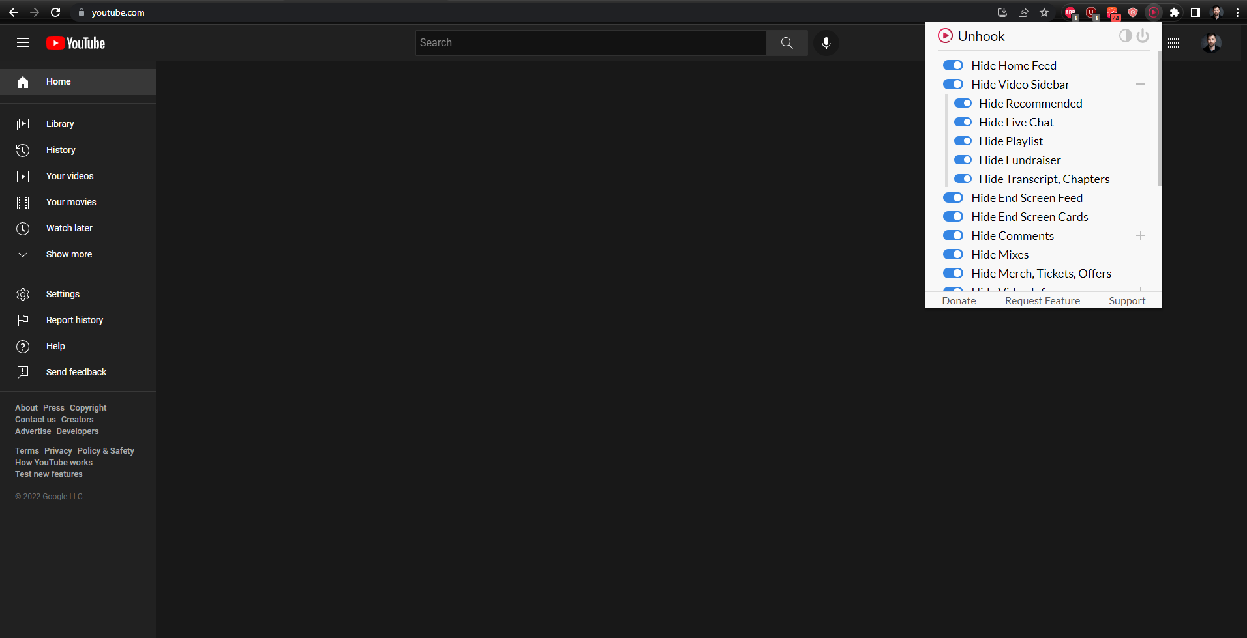This screenshot has height=638, width=1247.
Task: Expand Hide Comments sub-options
Action: pos(1141,235)
